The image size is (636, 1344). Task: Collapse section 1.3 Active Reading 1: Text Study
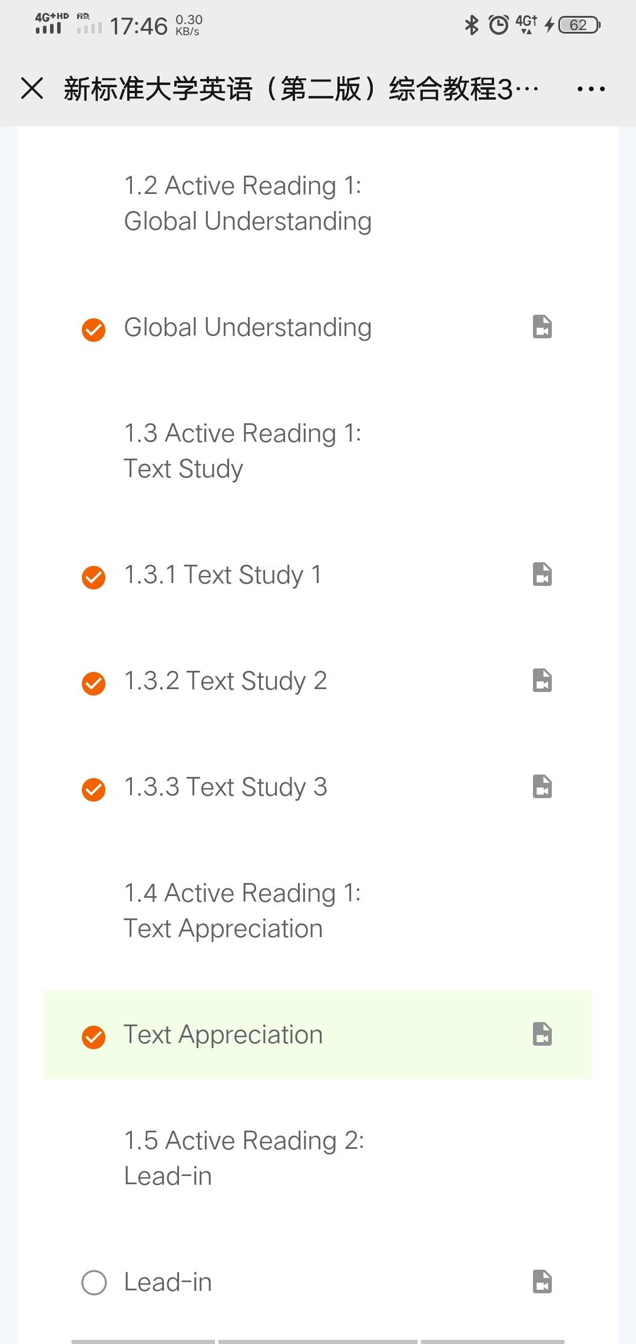coord(242,451)
